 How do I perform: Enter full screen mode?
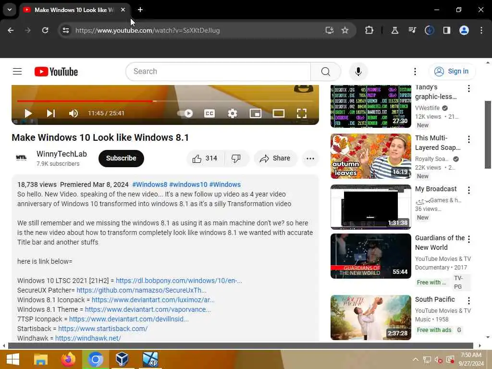(302, 113)
